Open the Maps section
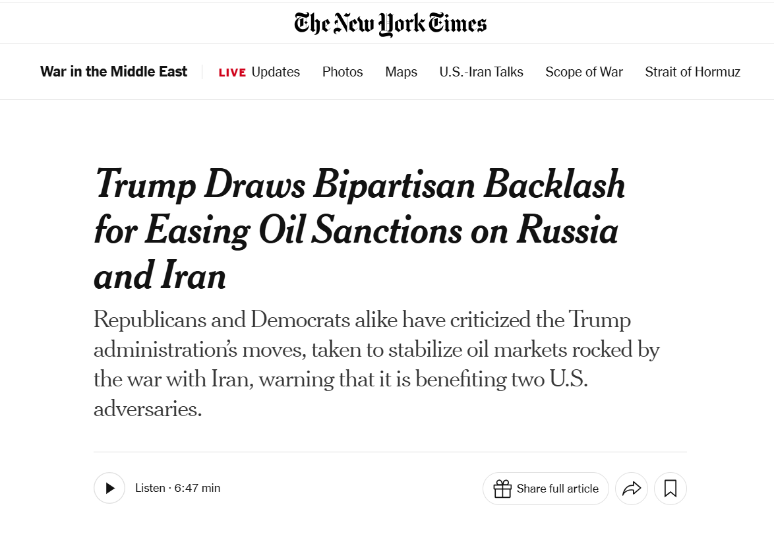Viewport: 774px width, 542px height. [x=401, y=72]
